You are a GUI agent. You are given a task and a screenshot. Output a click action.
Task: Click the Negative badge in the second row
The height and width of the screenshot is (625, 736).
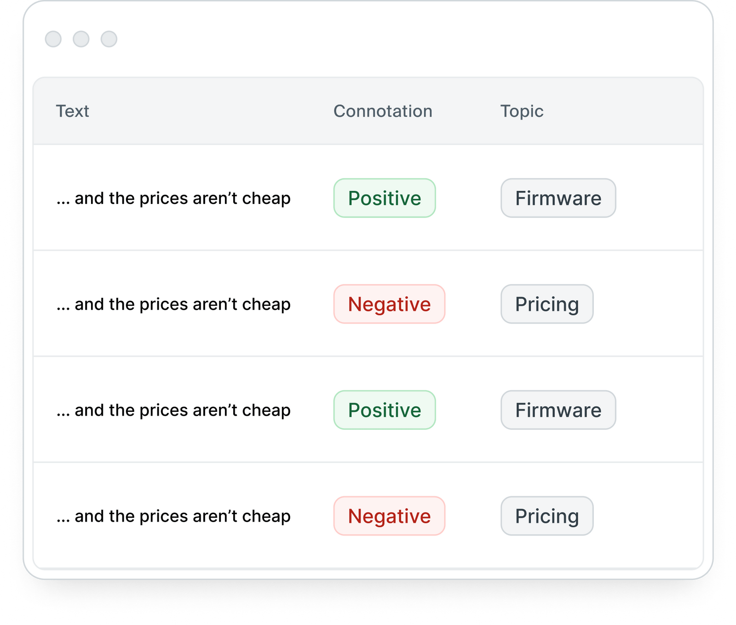(389, 304)
